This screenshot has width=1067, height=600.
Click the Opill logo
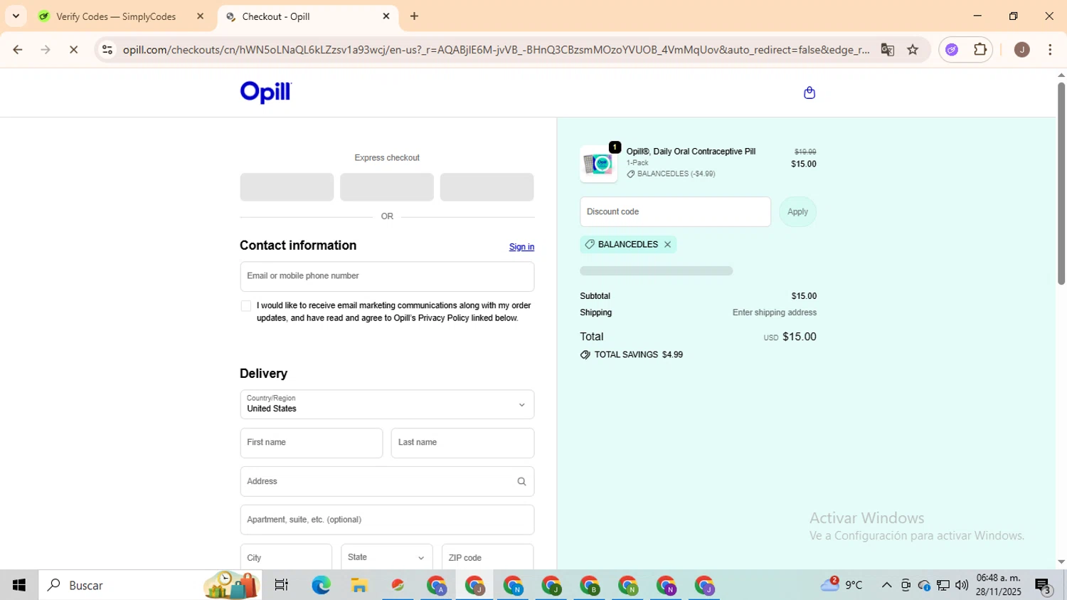265,93
